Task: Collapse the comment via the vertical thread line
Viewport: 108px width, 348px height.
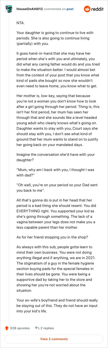Action: [9, 169]
